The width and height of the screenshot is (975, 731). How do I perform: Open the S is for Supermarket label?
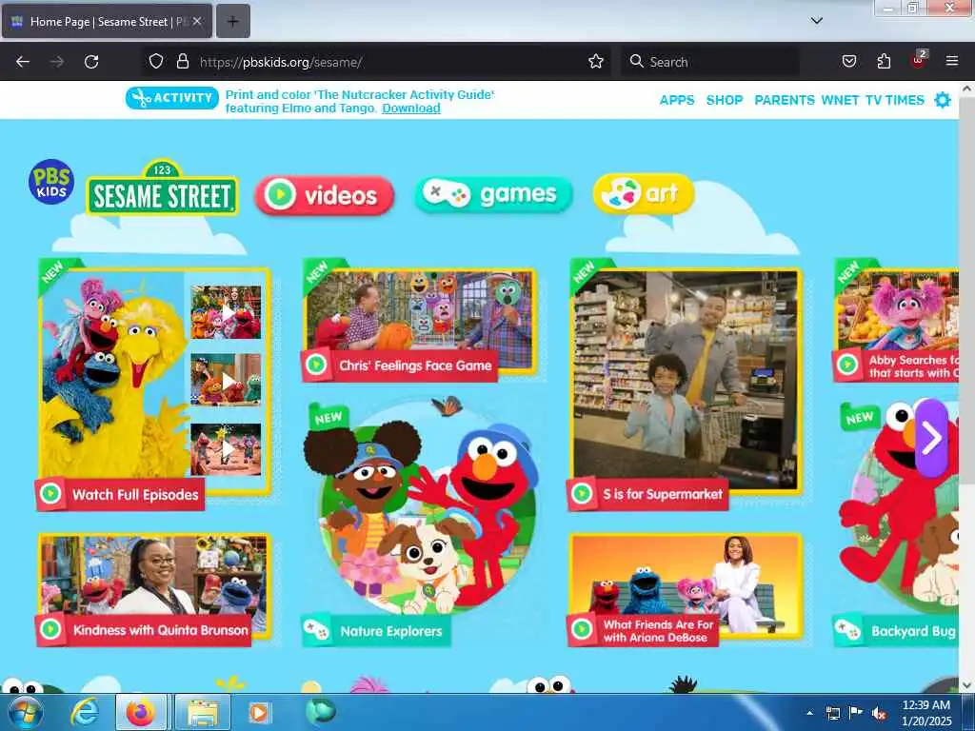point(663,494)
